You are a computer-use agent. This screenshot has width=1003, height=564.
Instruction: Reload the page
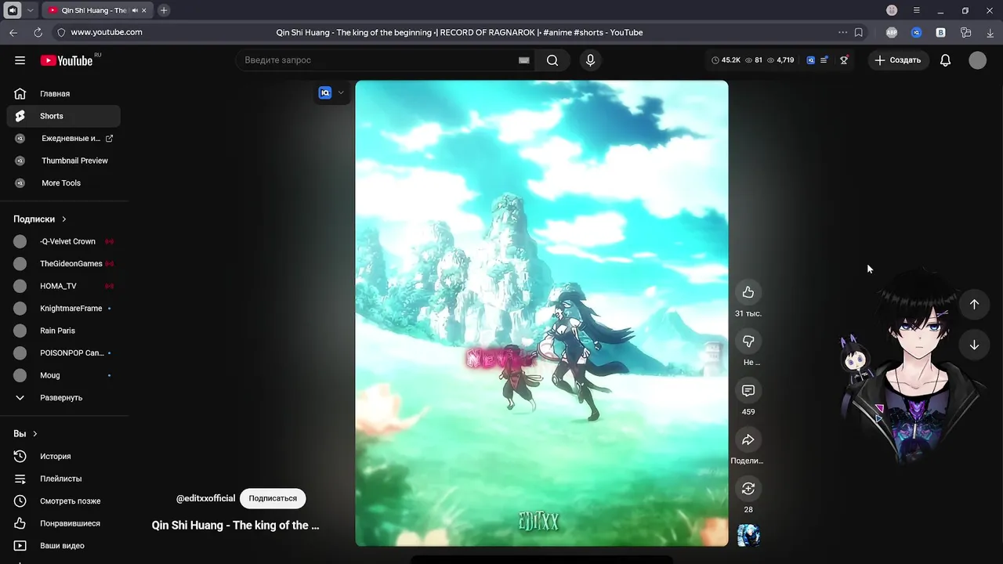[38, 32]
